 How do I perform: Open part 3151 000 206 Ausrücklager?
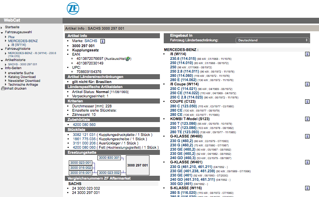pos(84,143)
